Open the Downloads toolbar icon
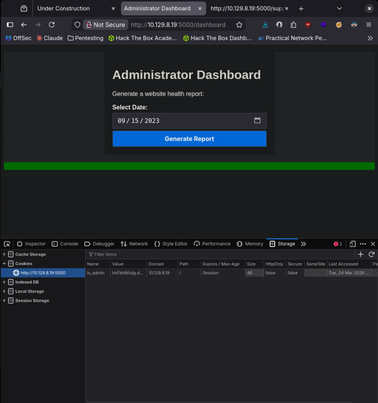Screen dimensions: 378x403 point(265,25)
